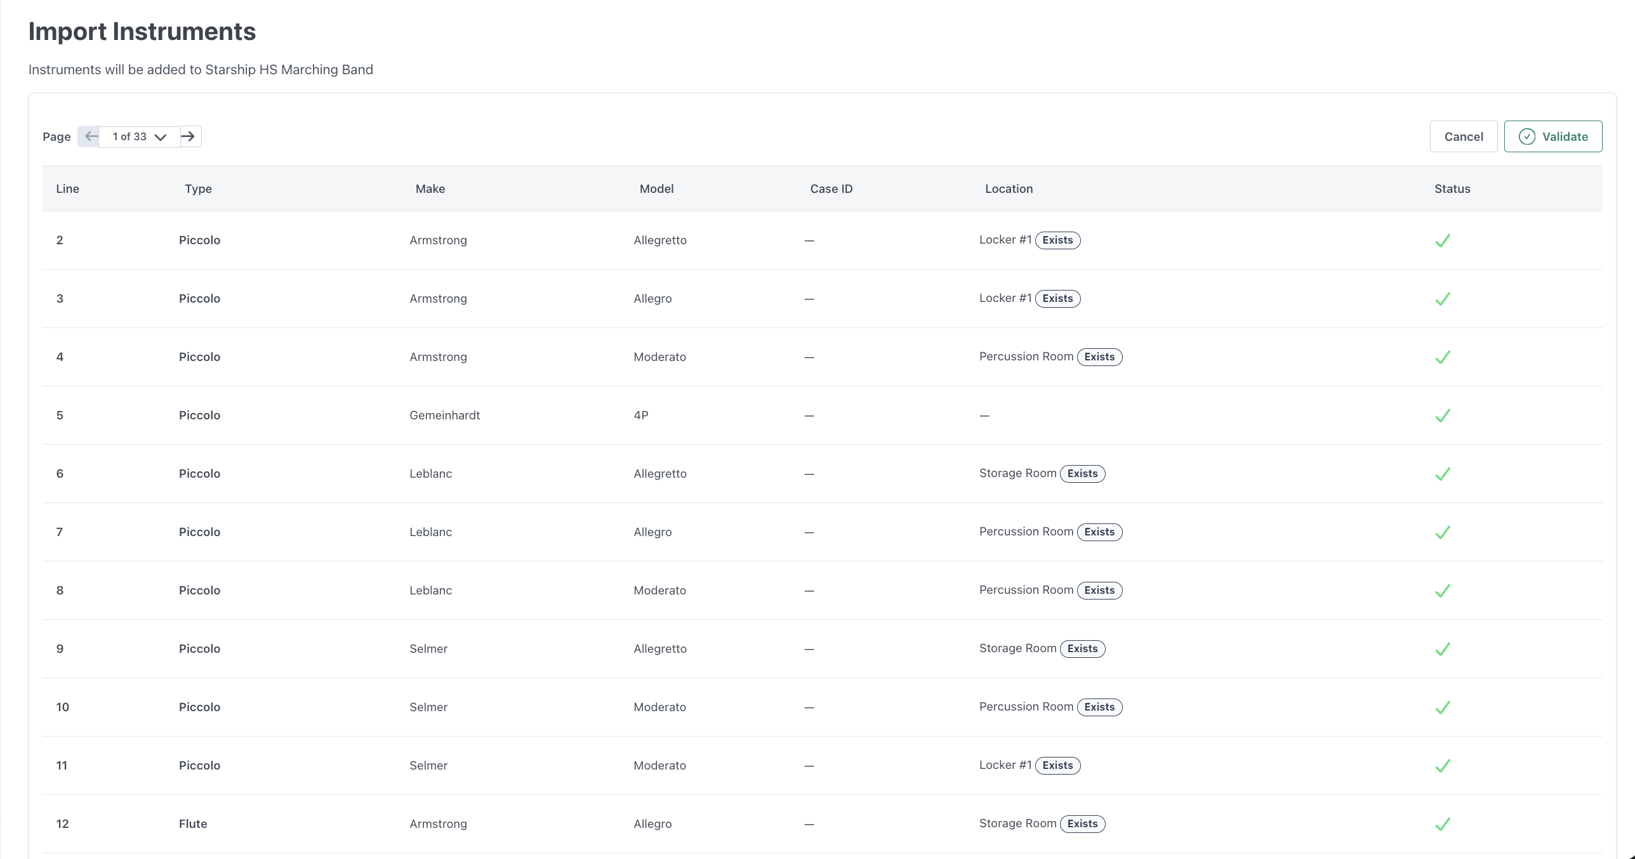Viewport: 1635px width, 859px height.
Task: Select Flute type on line 12
Action: [193, 823]
